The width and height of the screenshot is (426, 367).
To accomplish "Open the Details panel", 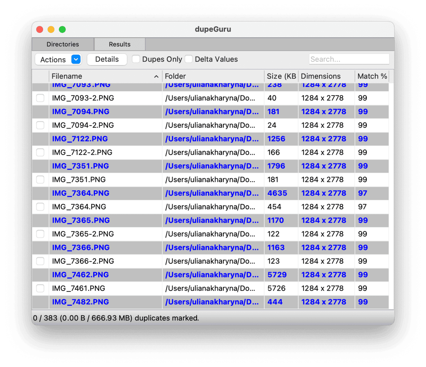I will pos(107,59).
